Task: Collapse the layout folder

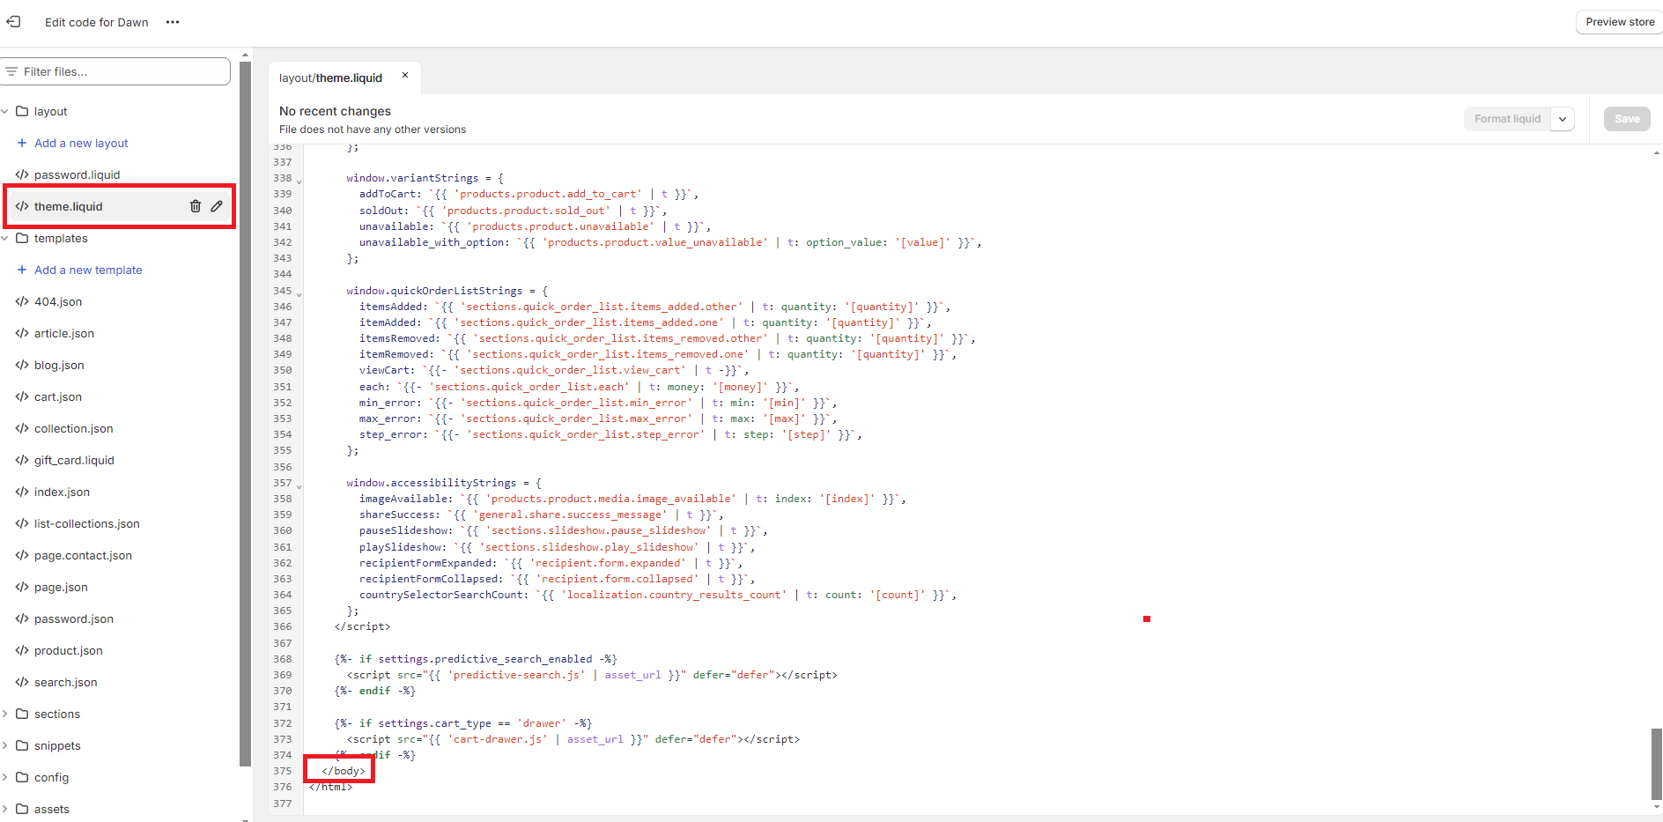Action: [x=5, y=112]
